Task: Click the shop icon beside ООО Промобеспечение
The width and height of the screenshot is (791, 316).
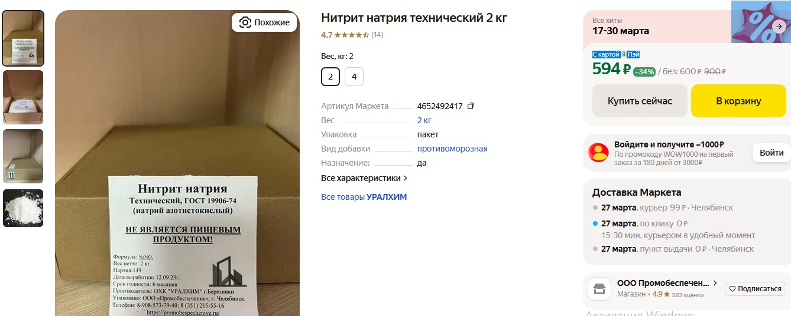Action: (599, 289)
